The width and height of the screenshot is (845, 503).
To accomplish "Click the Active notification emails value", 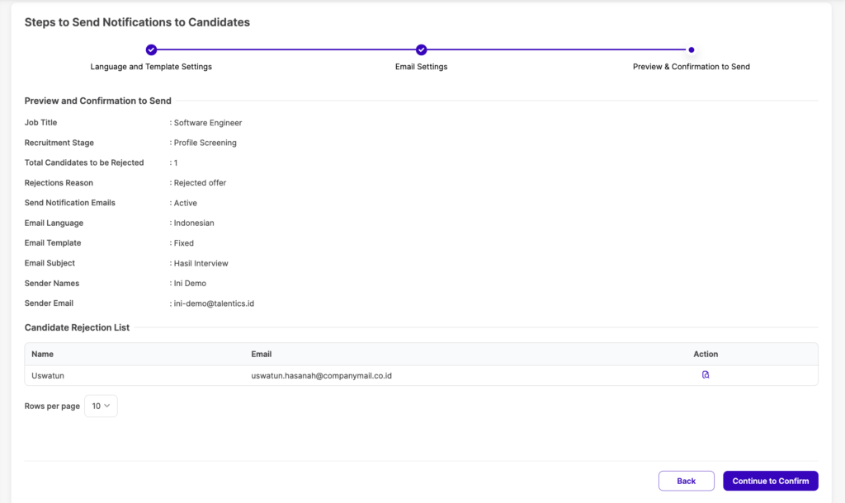I will [186, 203].
